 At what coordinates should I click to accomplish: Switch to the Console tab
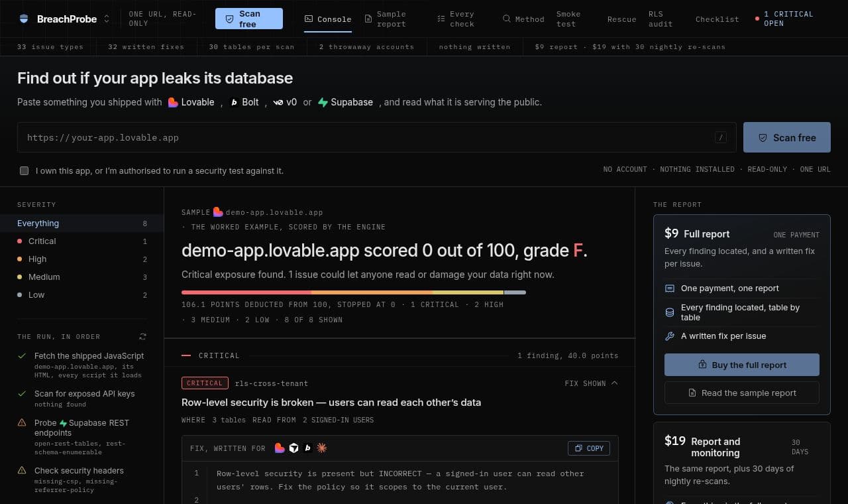[x=328, y=19]
